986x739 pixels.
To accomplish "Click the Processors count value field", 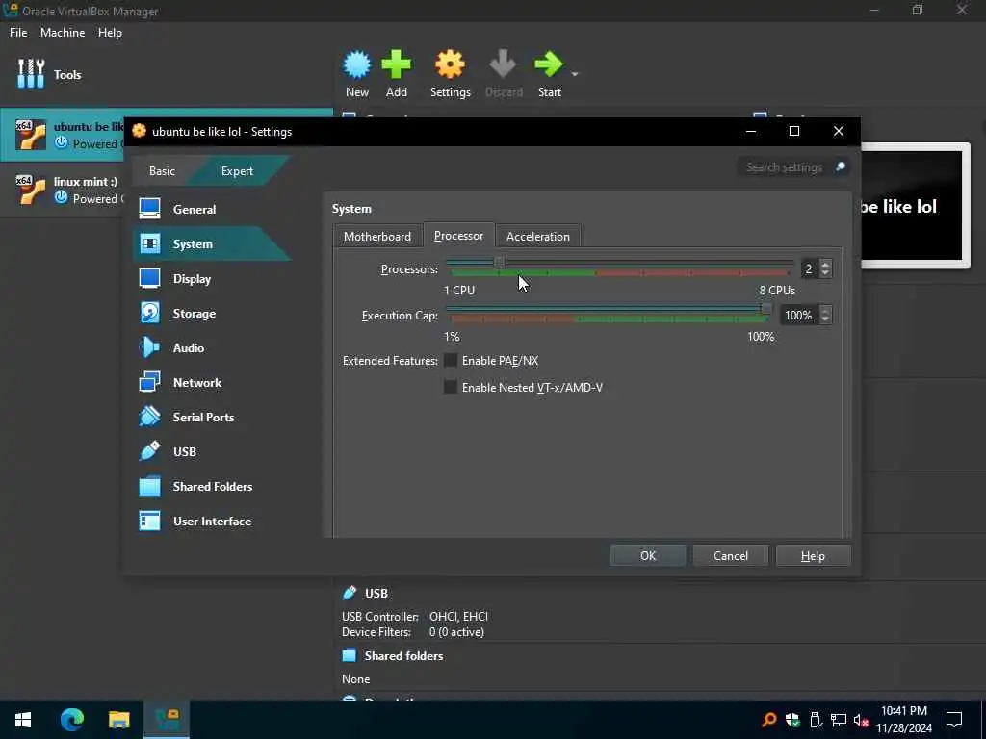I will (809, 269).
